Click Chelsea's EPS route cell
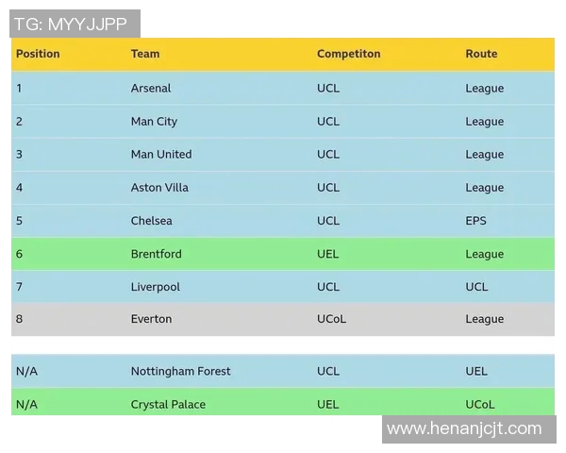Image resolution: width=566 pixels, height=453 pixels. pos(475,221)
